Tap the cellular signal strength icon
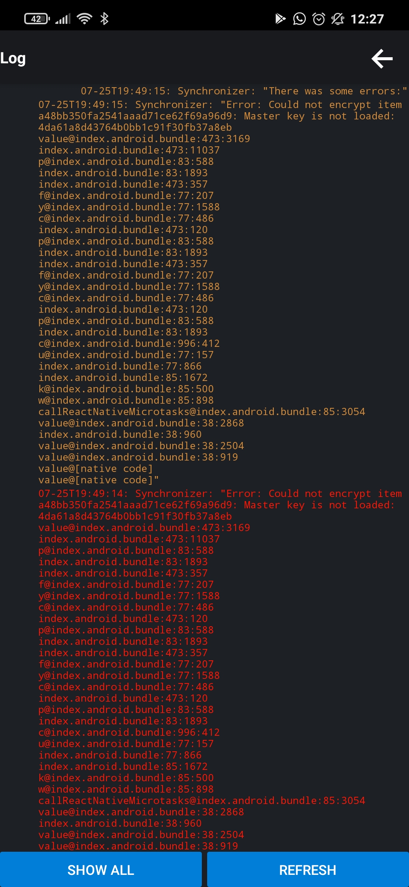This screenshot has height=887, width=409. coord(63,19)
